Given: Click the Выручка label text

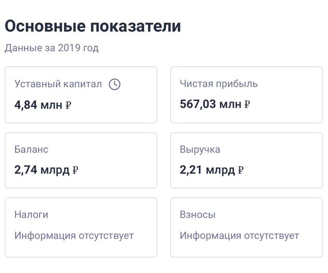Looking at the screenshot, I should (200, 150).
